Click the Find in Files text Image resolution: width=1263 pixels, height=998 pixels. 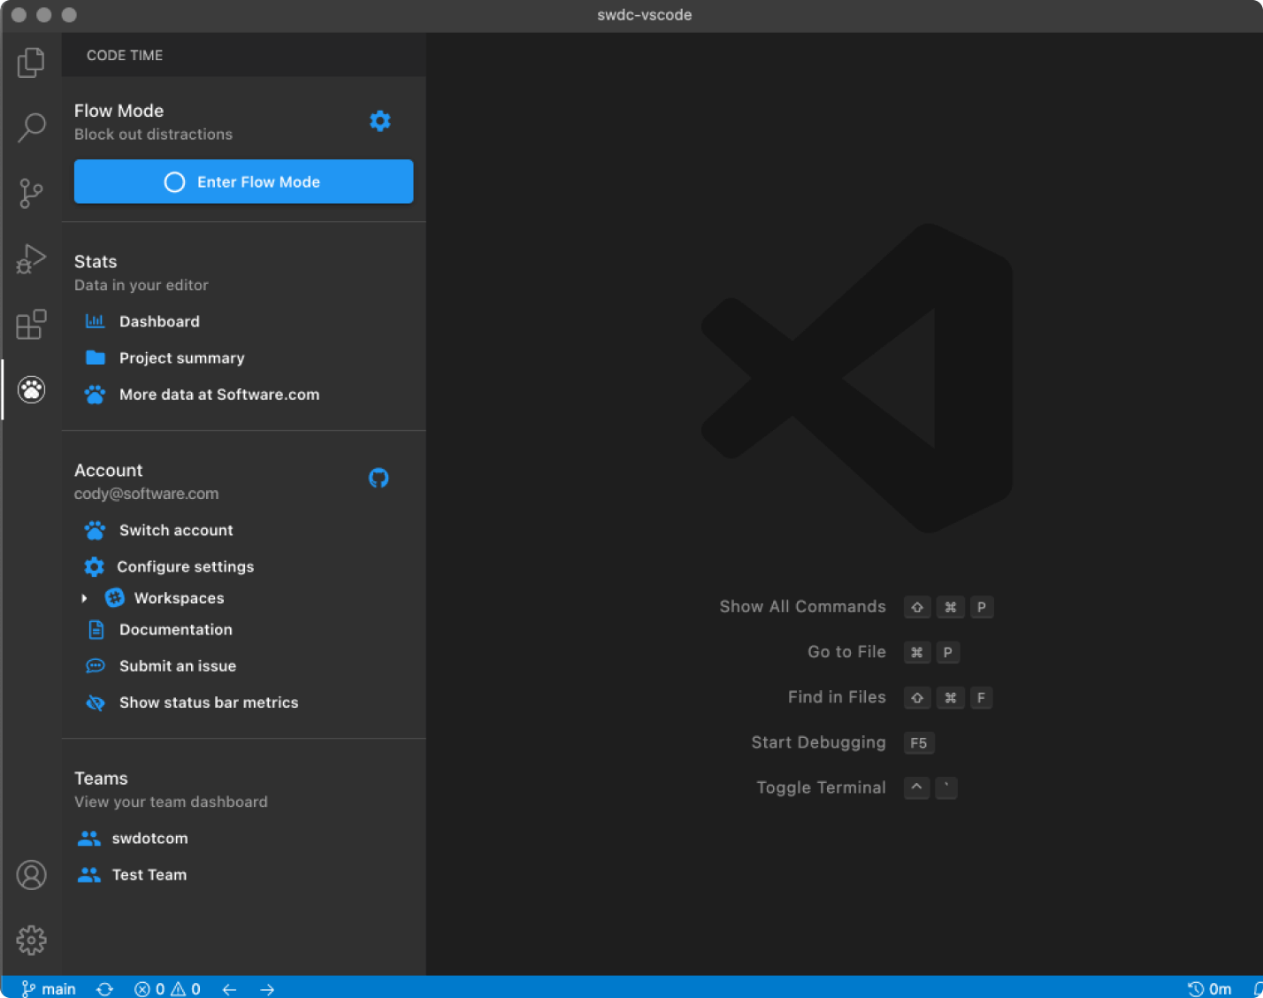[x=837, y=697]
